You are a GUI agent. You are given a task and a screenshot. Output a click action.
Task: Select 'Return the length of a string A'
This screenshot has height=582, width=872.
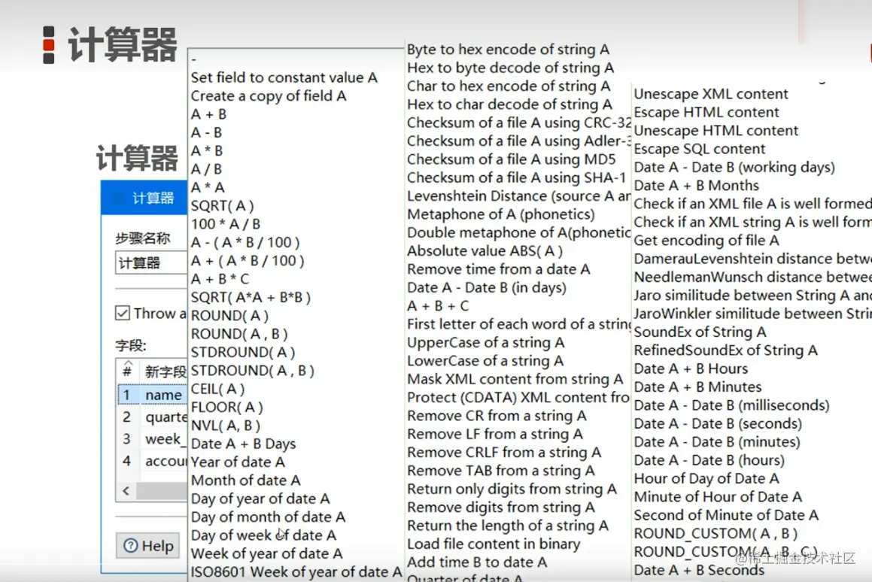point(508,526)
